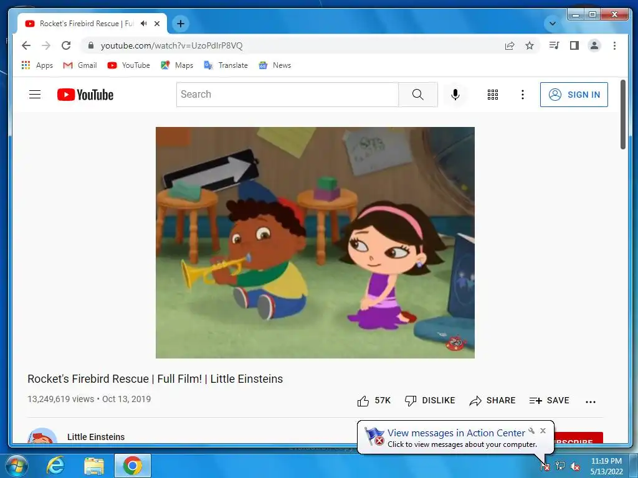Click the SIGN IN button
Screen dimensions: 638x478
(574, 95)
